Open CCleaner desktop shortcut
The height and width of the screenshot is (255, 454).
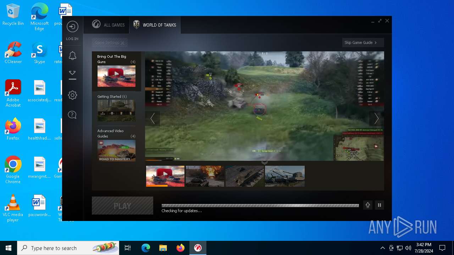click(13, 53)
